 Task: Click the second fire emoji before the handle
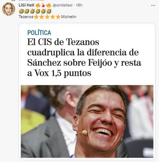tap(49, 5)
